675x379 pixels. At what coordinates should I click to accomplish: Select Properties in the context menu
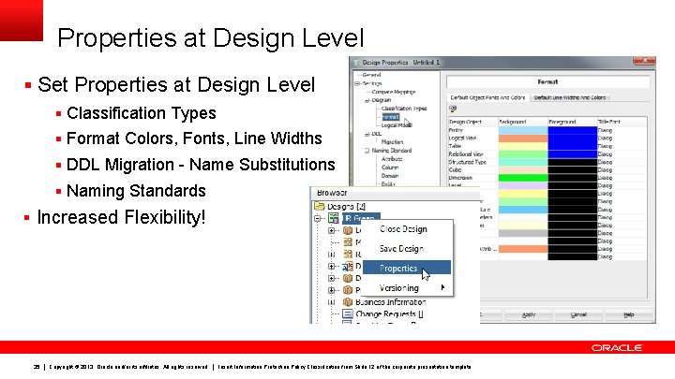pyautogui.click(x=407, y=268)
